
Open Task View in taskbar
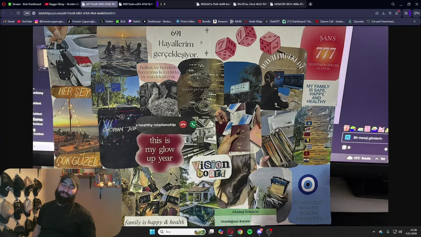[211, 232]
